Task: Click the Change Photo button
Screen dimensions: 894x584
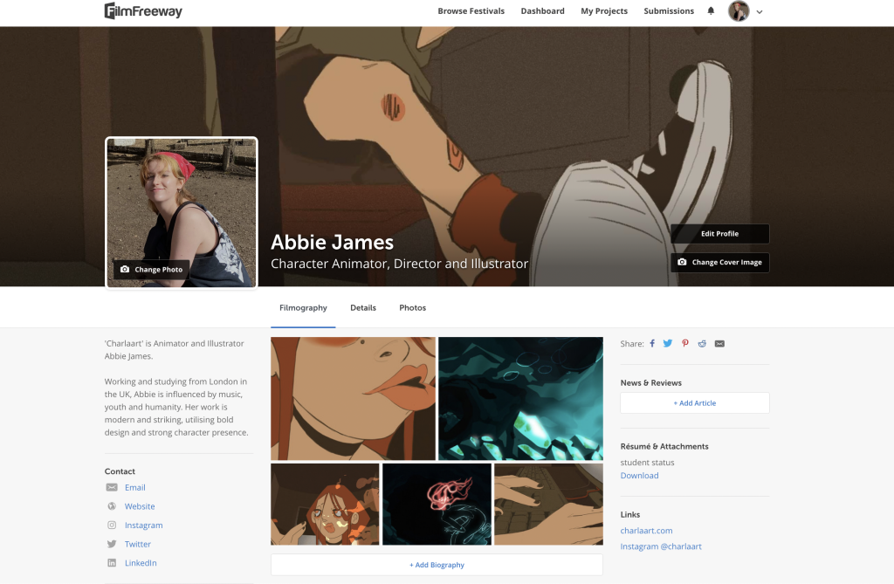Action: (x=151, y=269)
